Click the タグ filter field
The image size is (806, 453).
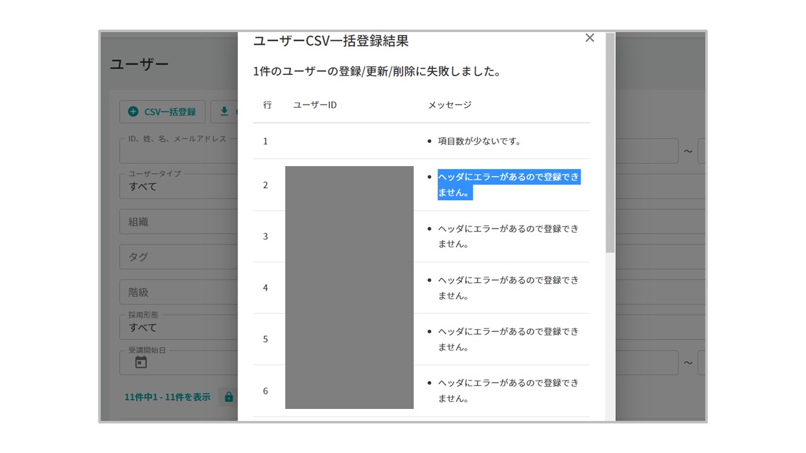(x=178, y=257)
